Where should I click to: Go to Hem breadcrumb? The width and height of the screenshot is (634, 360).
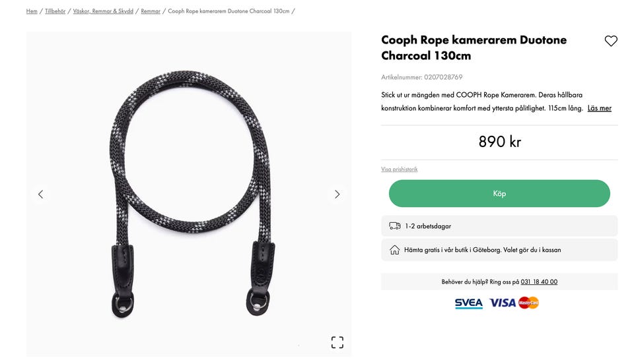32,11
